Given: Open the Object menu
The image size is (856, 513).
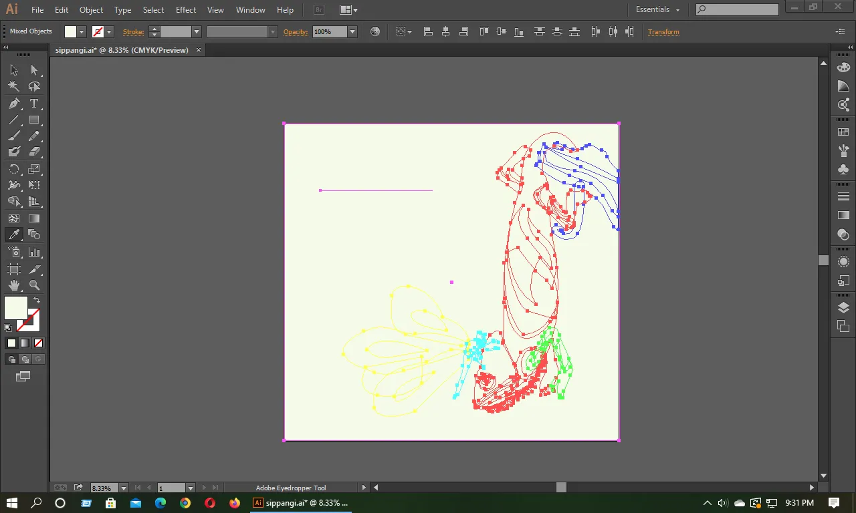Looking at the screenshot, I should click(x=91, y=10).
